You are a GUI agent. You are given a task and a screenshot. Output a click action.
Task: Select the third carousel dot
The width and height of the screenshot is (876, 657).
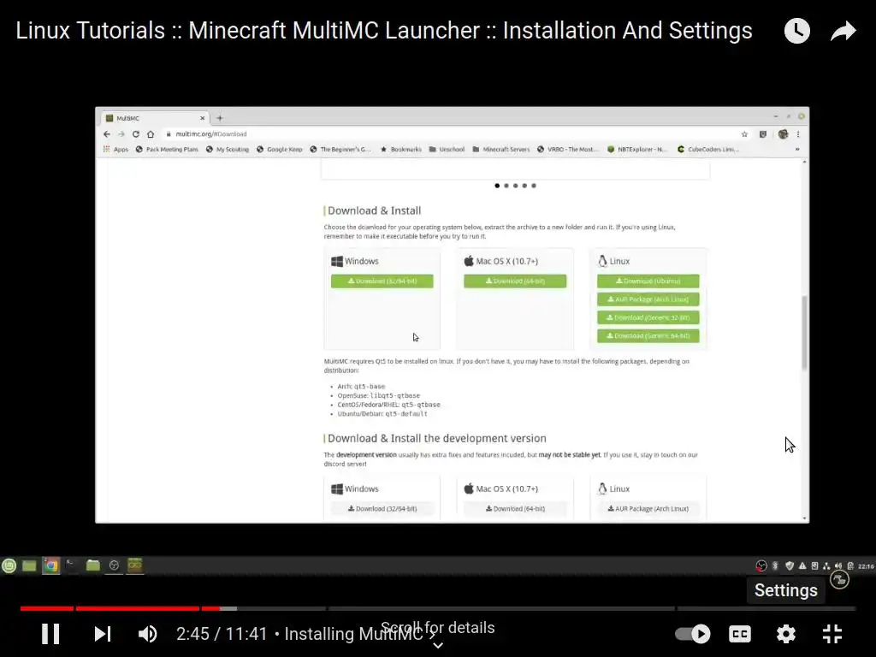point(516,186)
